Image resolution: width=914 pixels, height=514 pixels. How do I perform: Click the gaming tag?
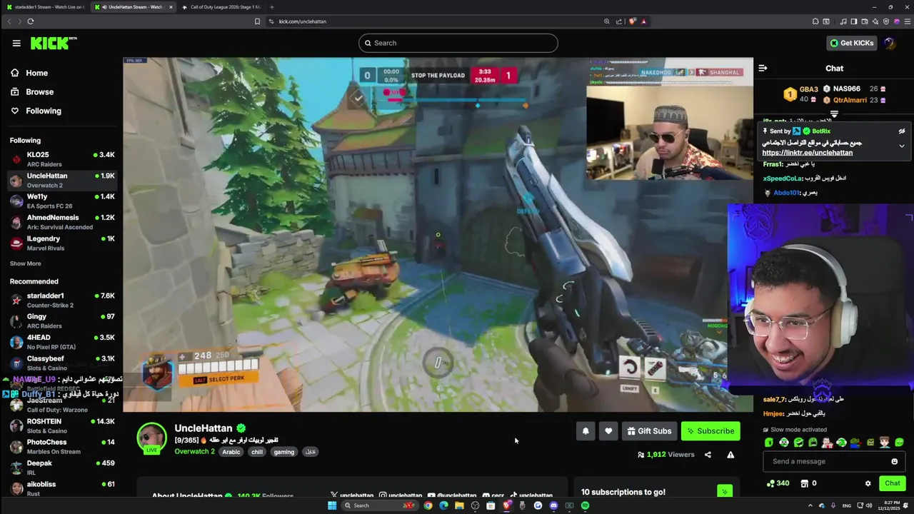pyautogui.click(x=284, y=452)
